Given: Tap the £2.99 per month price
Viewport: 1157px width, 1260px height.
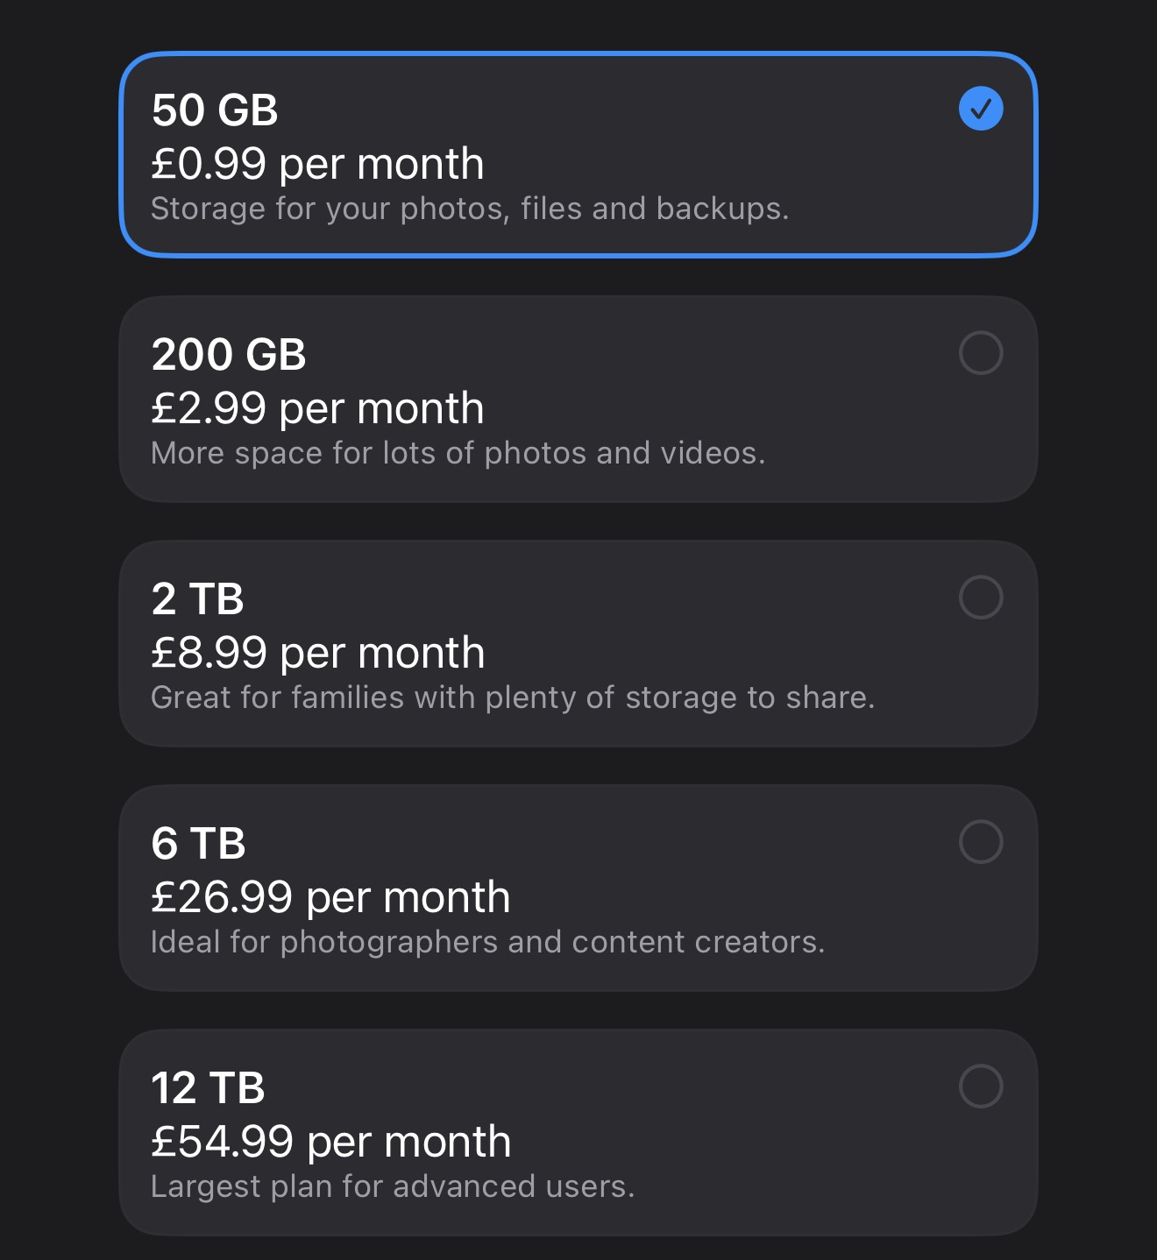Looking at the screenshot, I should click(x=317, y=409).
